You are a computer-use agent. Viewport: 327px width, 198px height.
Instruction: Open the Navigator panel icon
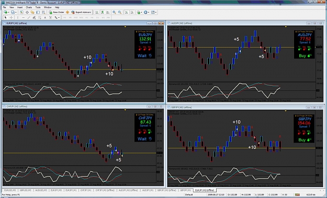32,13
